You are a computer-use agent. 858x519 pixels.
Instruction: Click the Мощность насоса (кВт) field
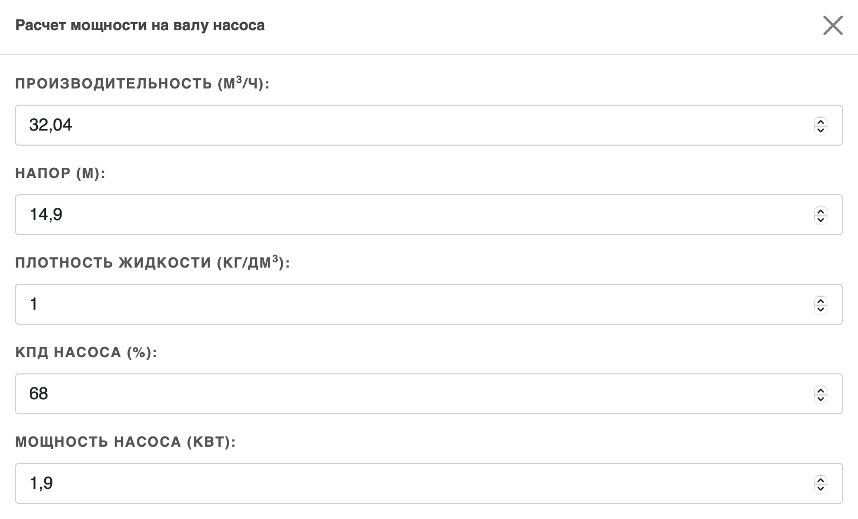pos(411,483)
